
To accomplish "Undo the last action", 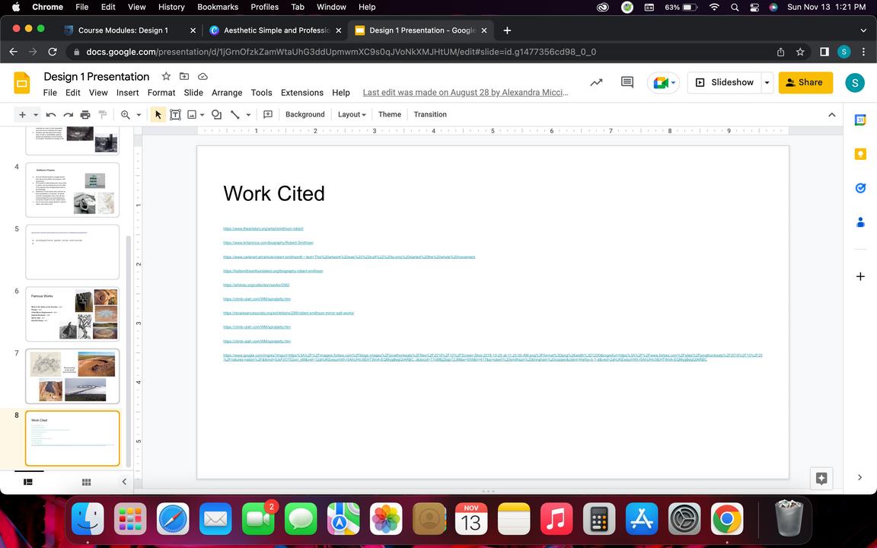I will tap(51, 115).
